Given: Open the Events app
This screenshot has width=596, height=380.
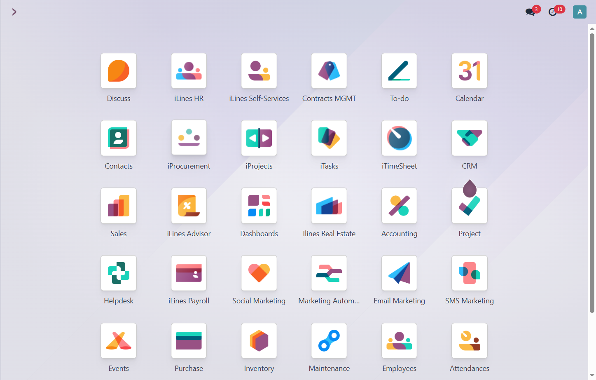Looking at the screenshot, I should coord(119,341).
